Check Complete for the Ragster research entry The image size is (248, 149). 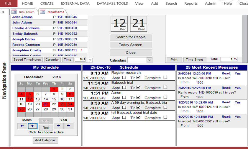(165, 78)
